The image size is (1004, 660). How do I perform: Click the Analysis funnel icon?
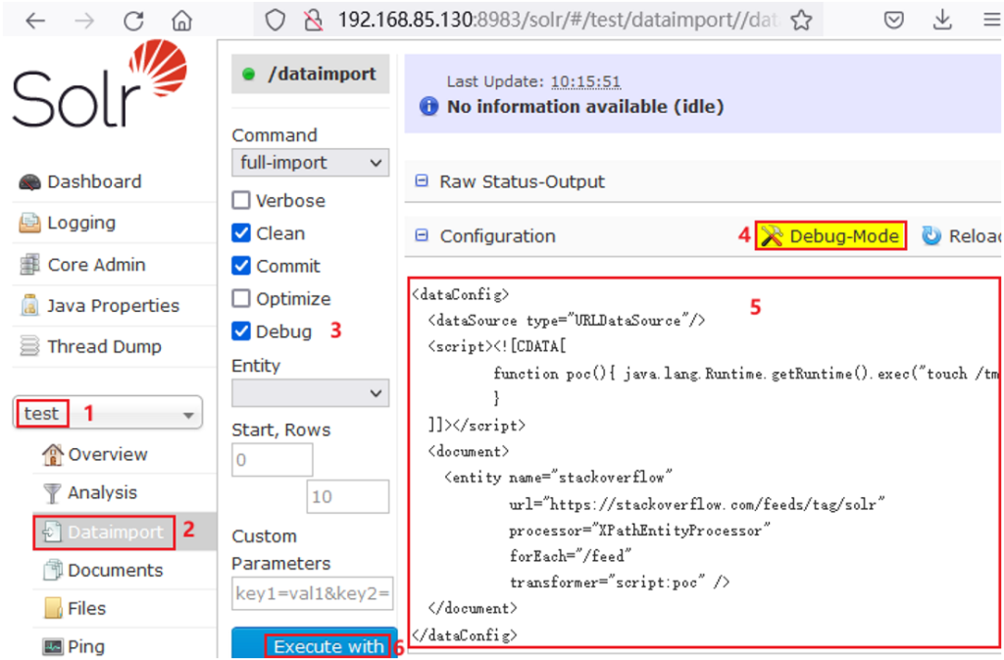(x=53, y=493)
